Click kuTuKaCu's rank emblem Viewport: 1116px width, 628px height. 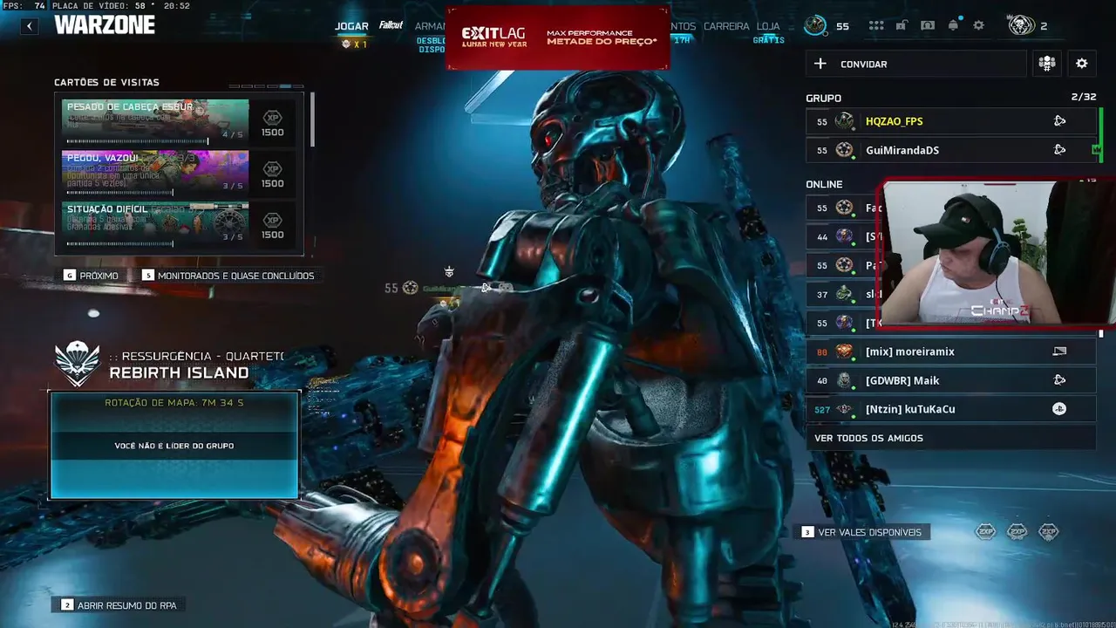[844, 409]
